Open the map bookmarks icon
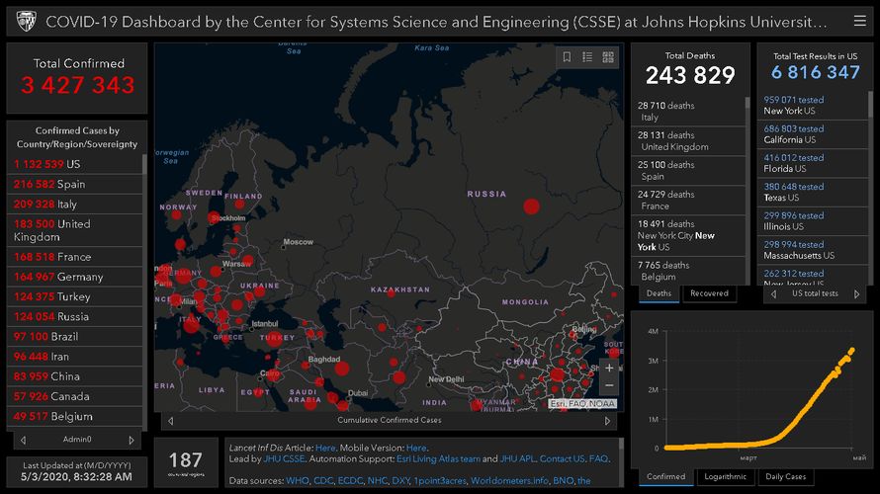The image size is (880, 494). pos(567,57)
